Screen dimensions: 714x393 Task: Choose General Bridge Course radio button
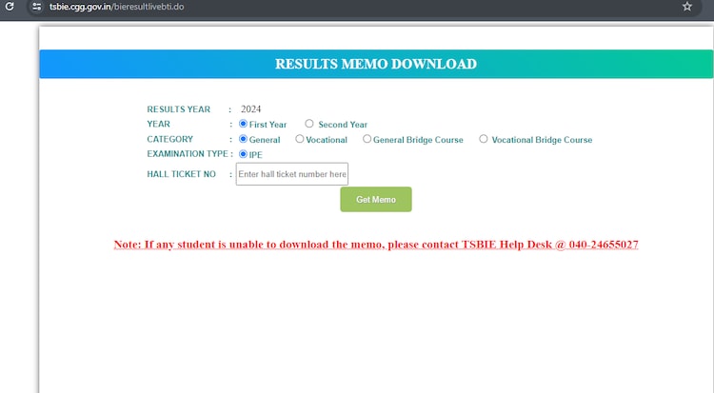tap(367, 139)
